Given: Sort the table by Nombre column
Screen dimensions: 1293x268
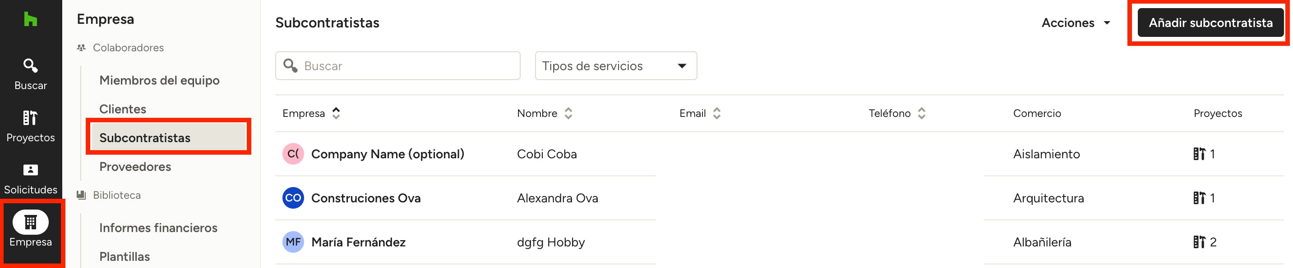Looking at the screenshot, I should (x=568, y=113).
